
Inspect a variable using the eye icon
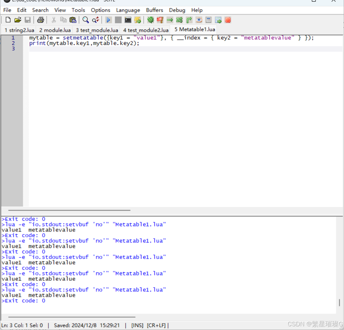point(199,20)
